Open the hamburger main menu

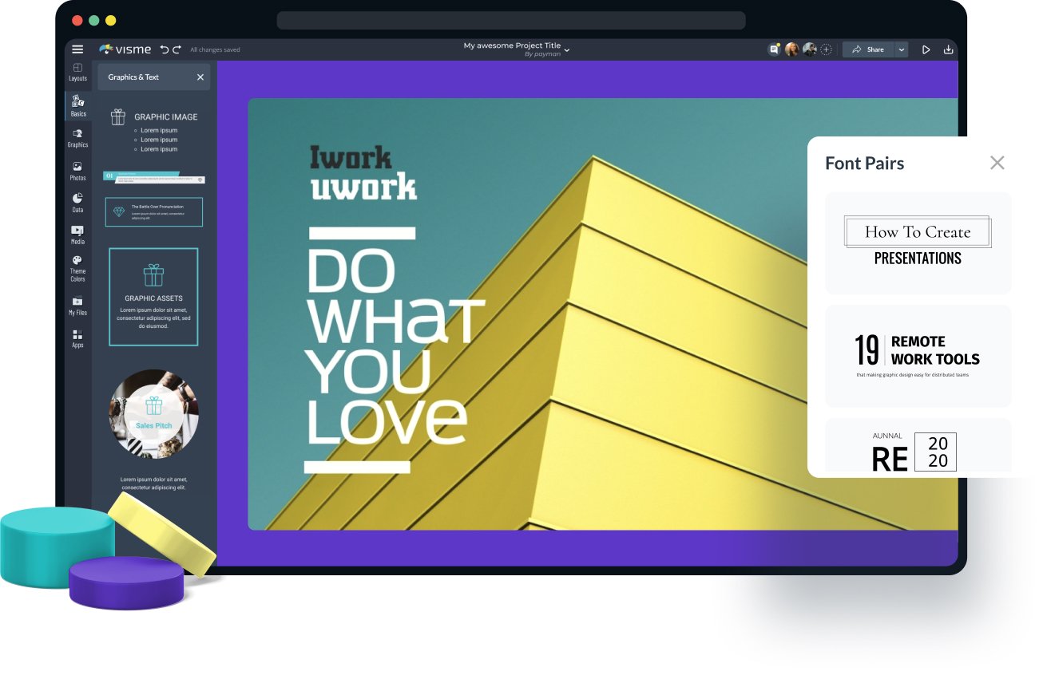77,49
